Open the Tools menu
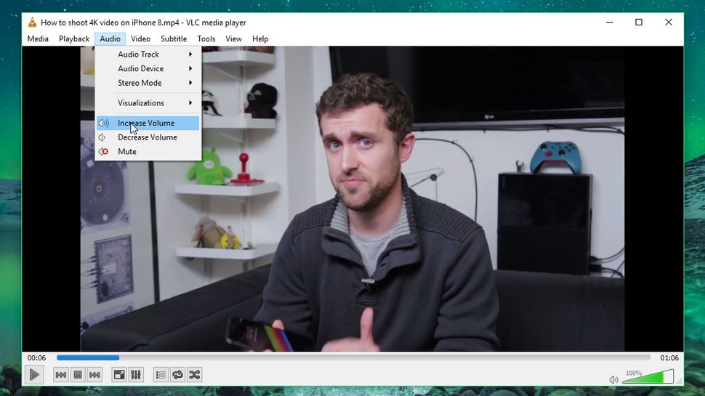Image resolution: width=705 pixels, height=396 pixels. [x=206, y=39]
